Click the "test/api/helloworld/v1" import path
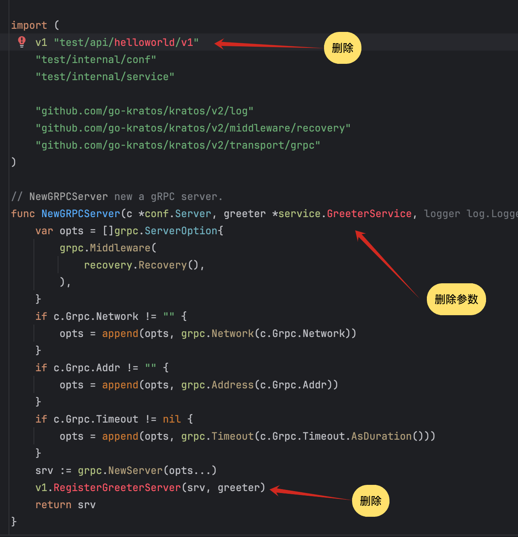The image size is (518, 537). point(126,42)
